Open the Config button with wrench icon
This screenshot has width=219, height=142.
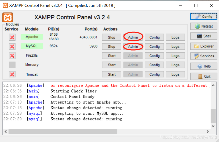[204, 17]
